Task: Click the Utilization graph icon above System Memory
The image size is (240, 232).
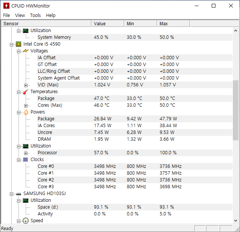Action: pos(26,31)
